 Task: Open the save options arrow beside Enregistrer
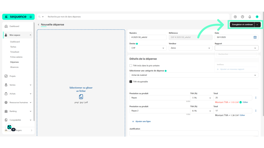[x=257, y=24]
